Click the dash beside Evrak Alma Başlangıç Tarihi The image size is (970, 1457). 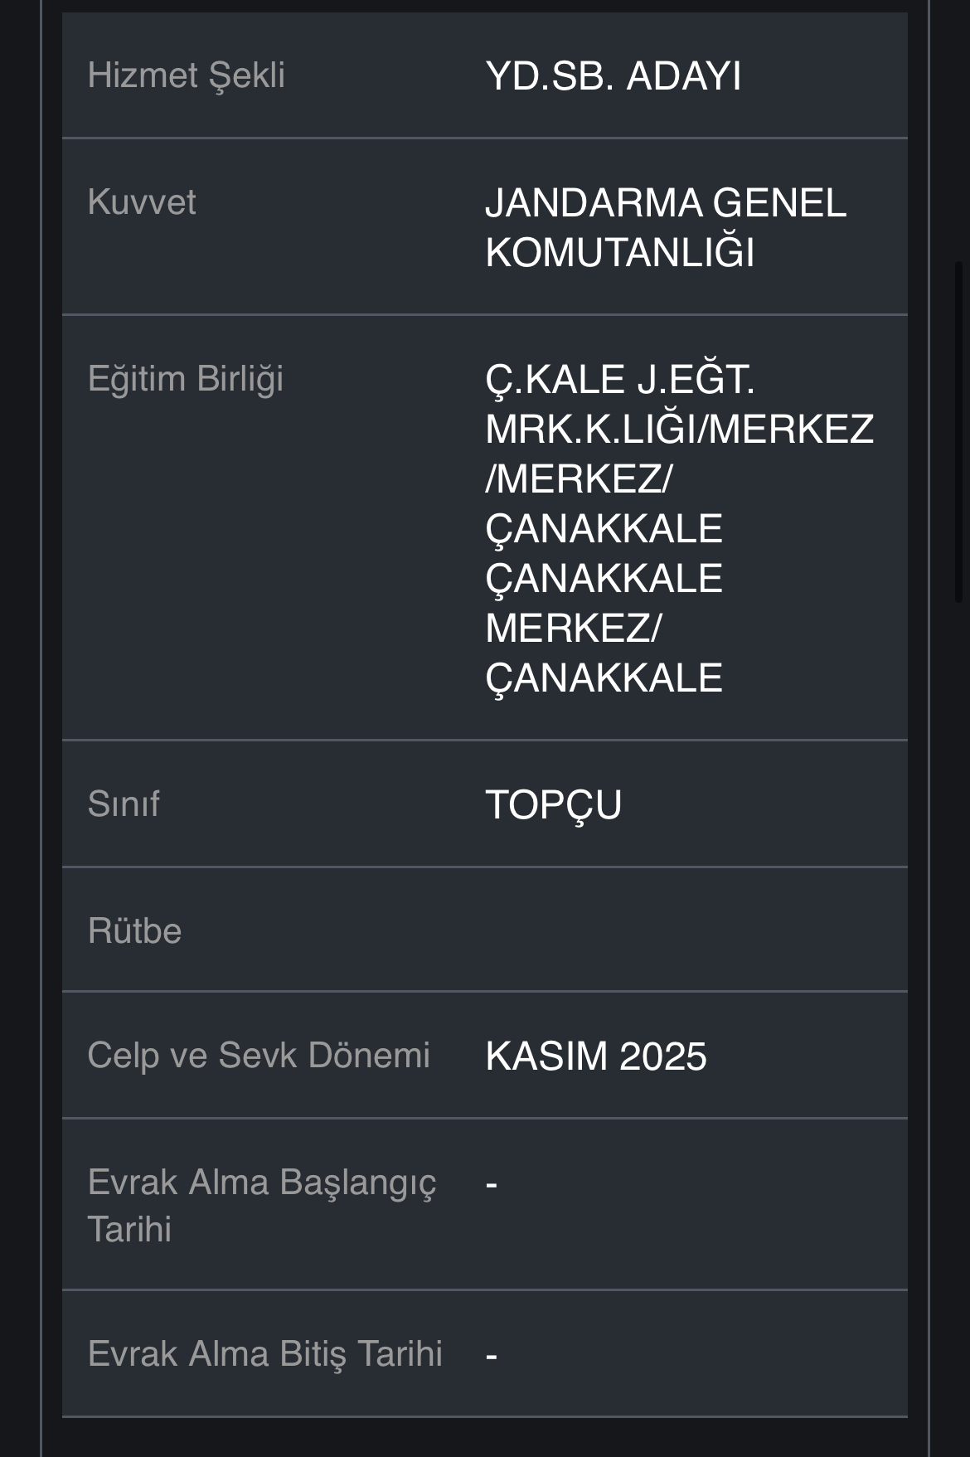click(492, 1183)
